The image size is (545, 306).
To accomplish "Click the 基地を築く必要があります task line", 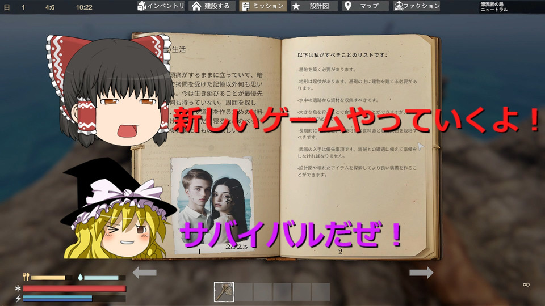I will pos(327,69).
